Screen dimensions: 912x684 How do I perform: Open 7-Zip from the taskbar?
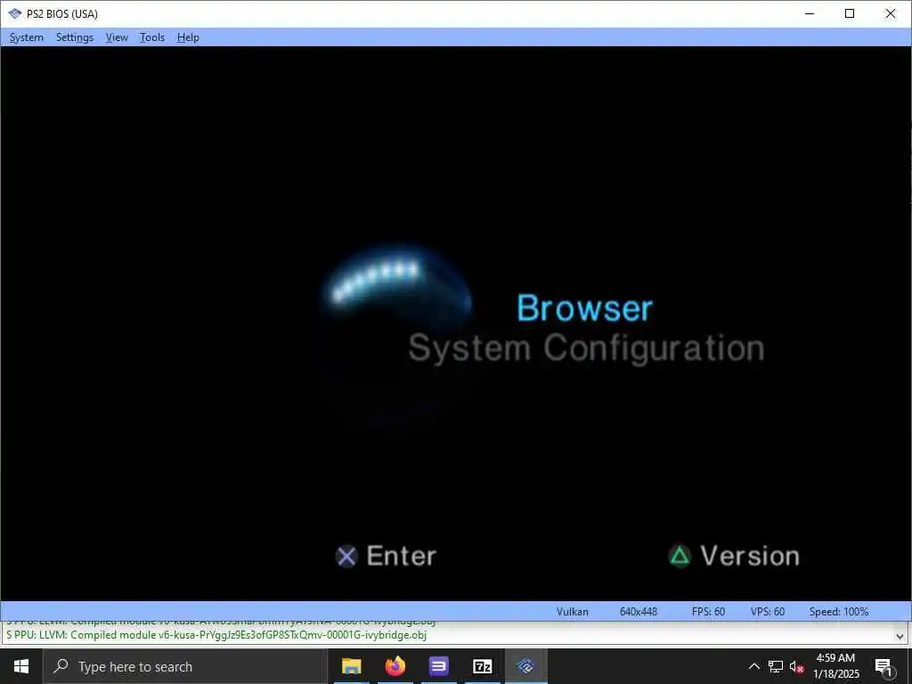[482, 666]
